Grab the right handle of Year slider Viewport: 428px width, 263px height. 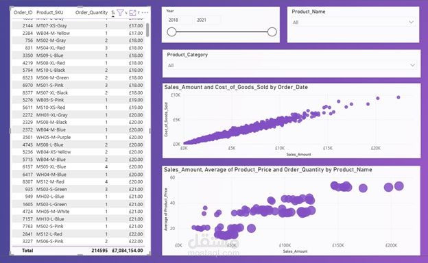coord(272,32)
